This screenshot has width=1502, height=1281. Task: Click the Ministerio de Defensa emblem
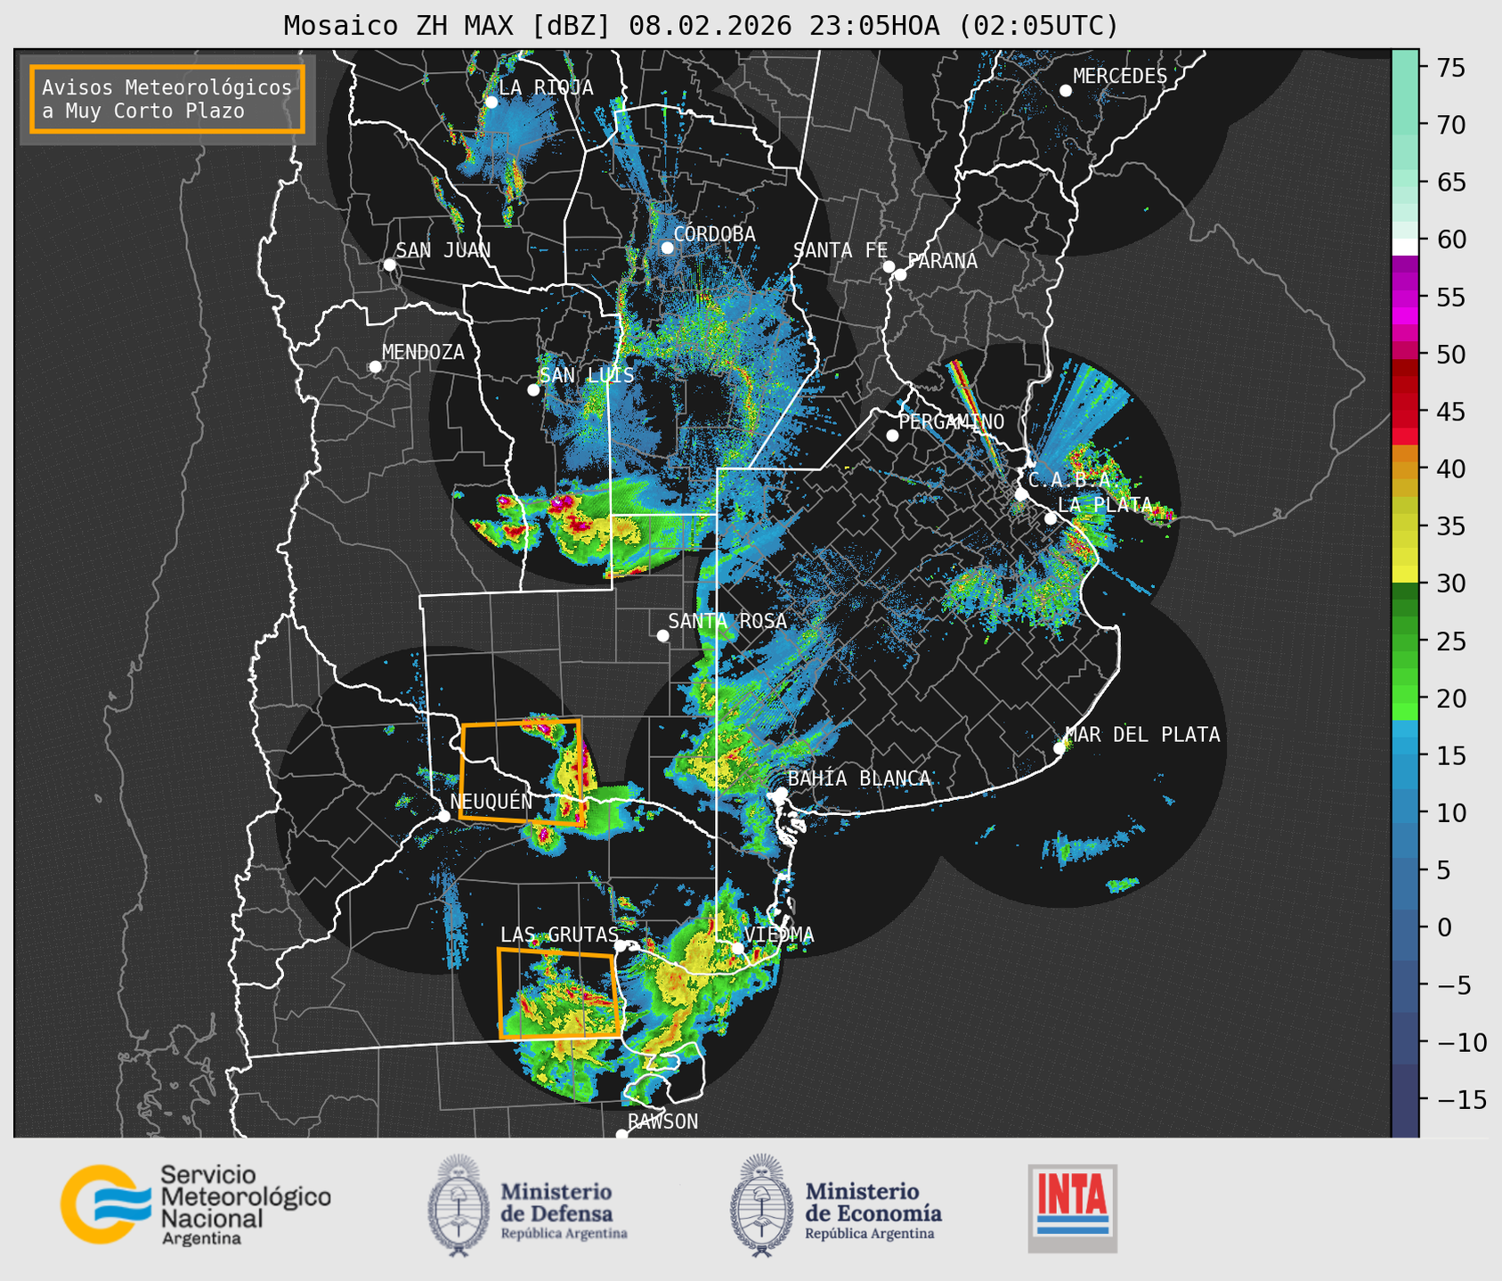pos(459,1205)
